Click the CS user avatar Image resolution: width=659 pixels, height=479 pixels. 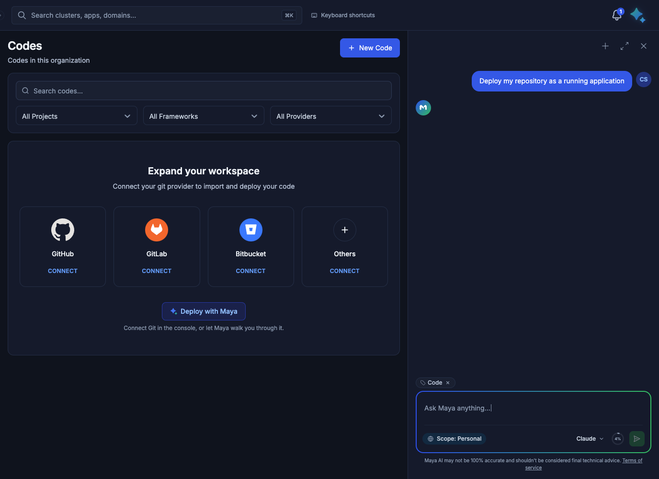click(644, 80)
